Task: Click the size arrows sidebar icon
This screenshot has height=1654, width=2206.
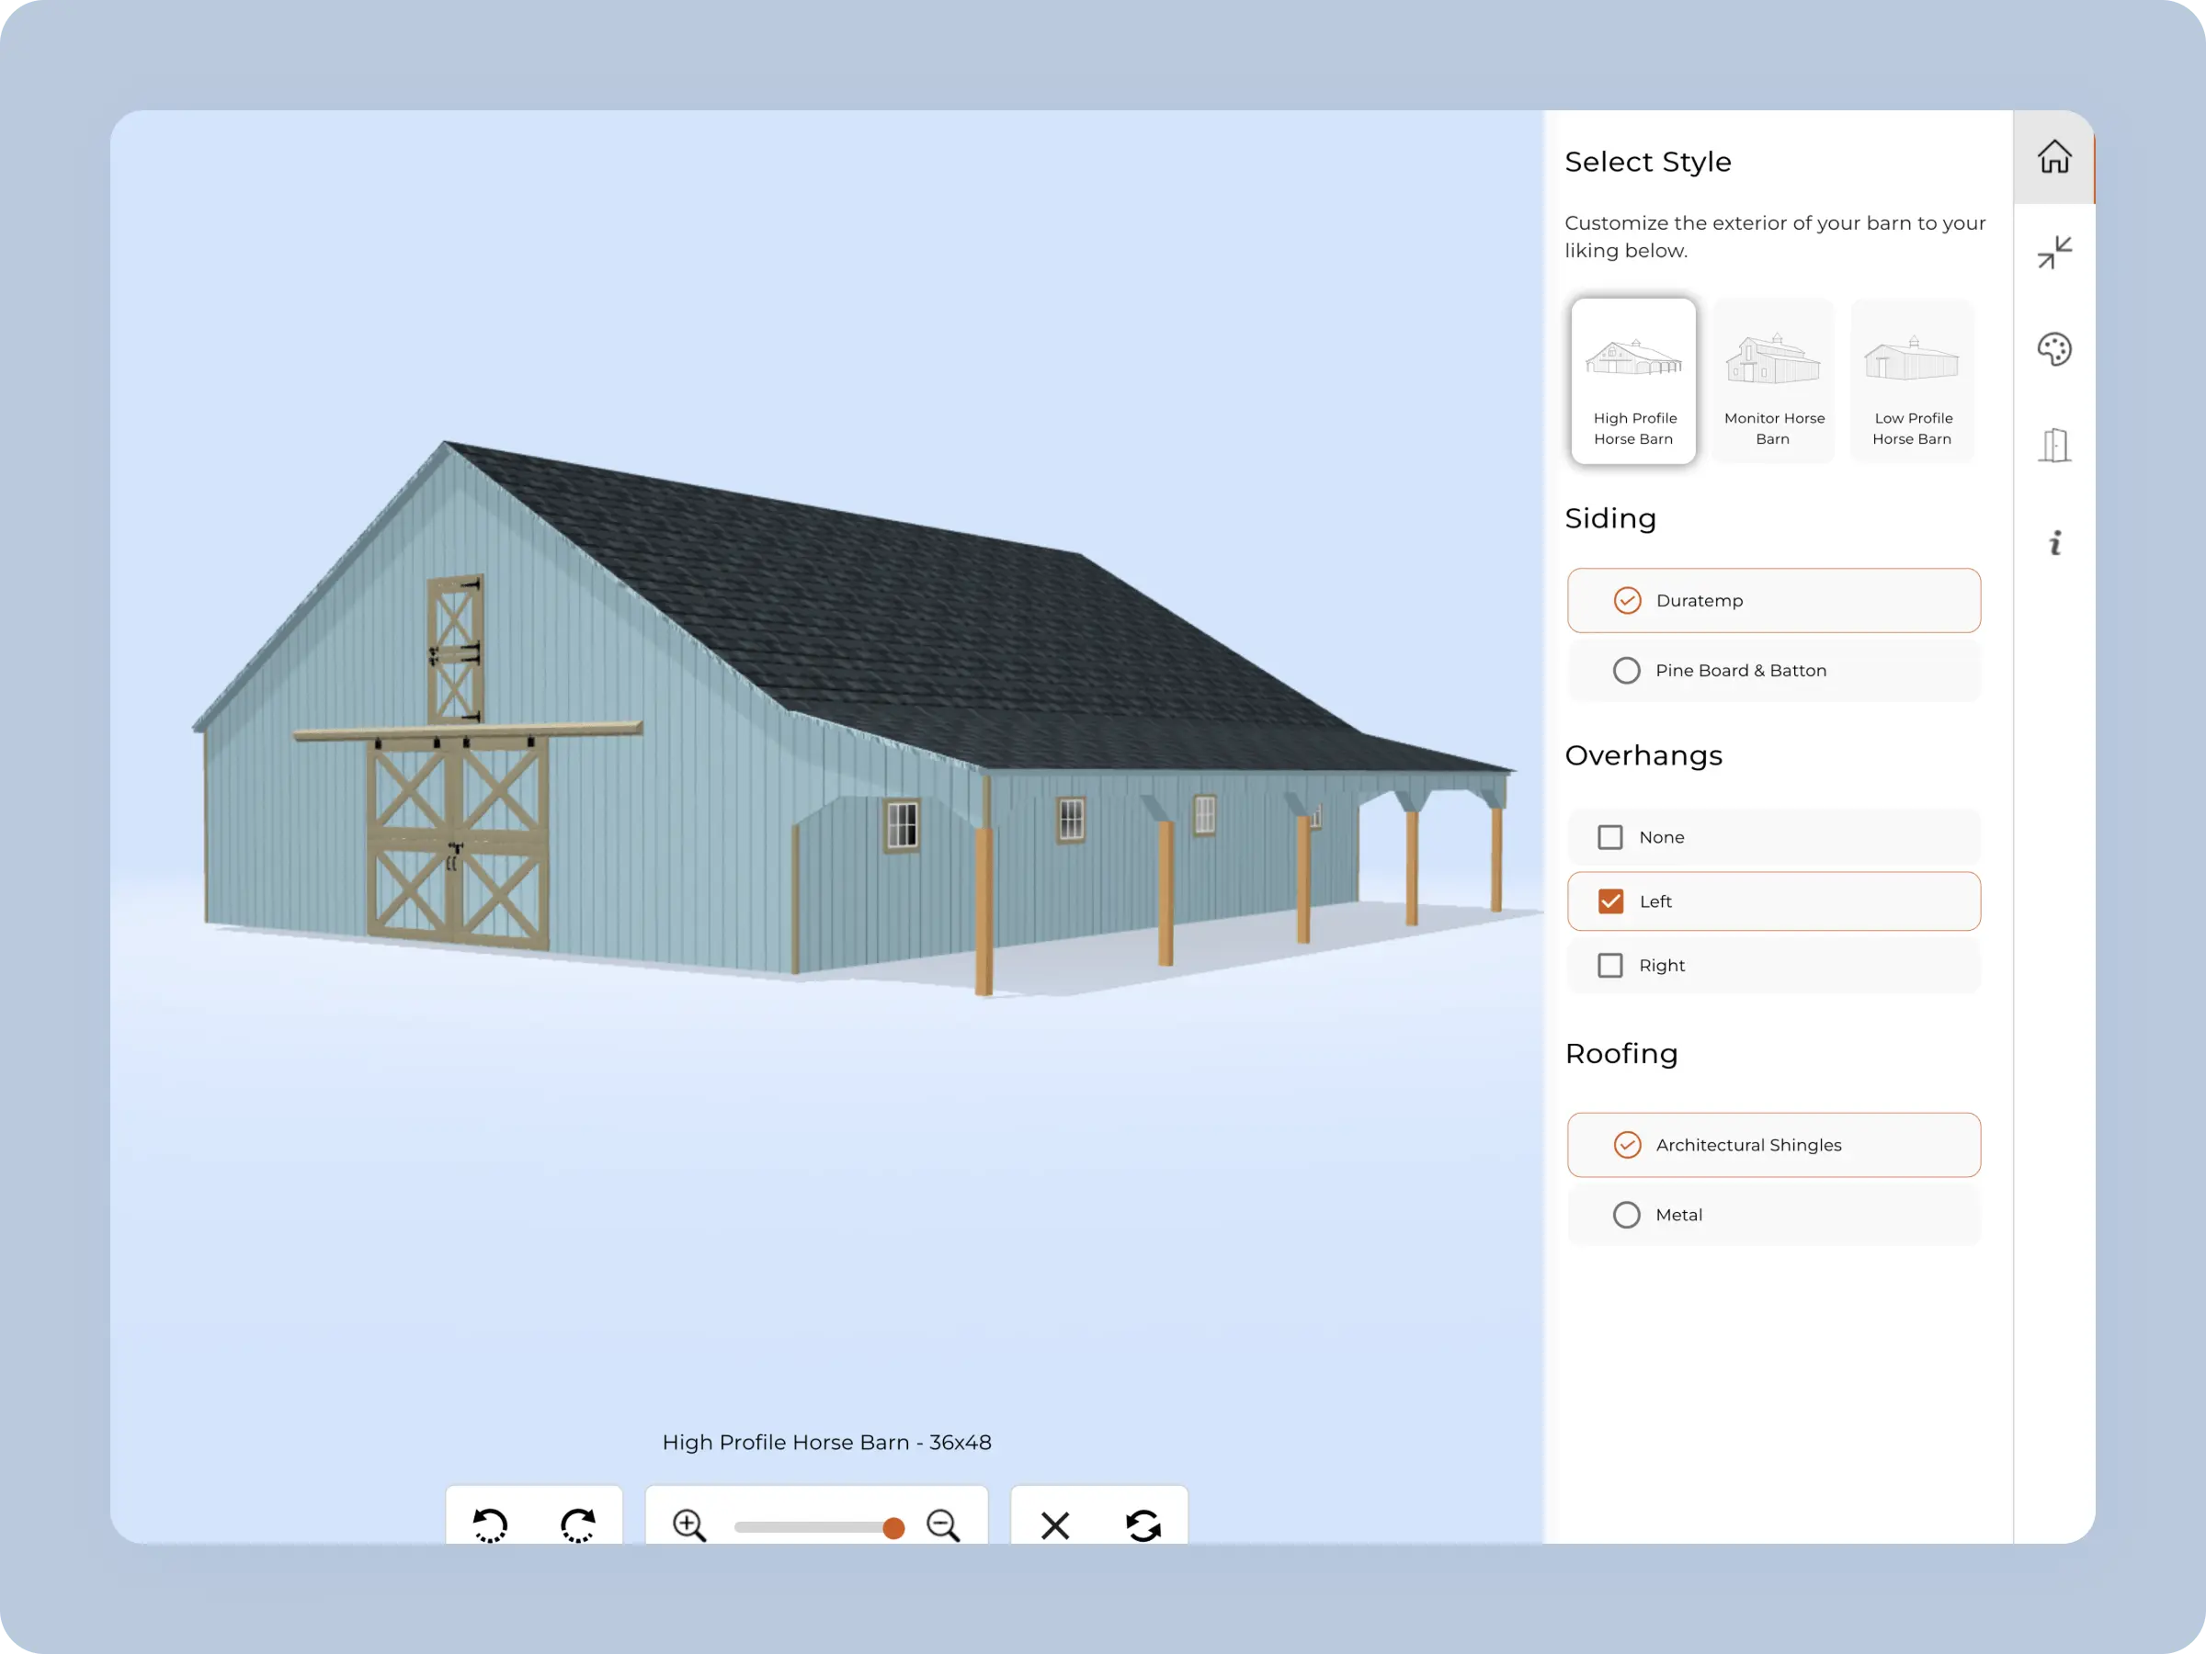Action: point(2053,254)
